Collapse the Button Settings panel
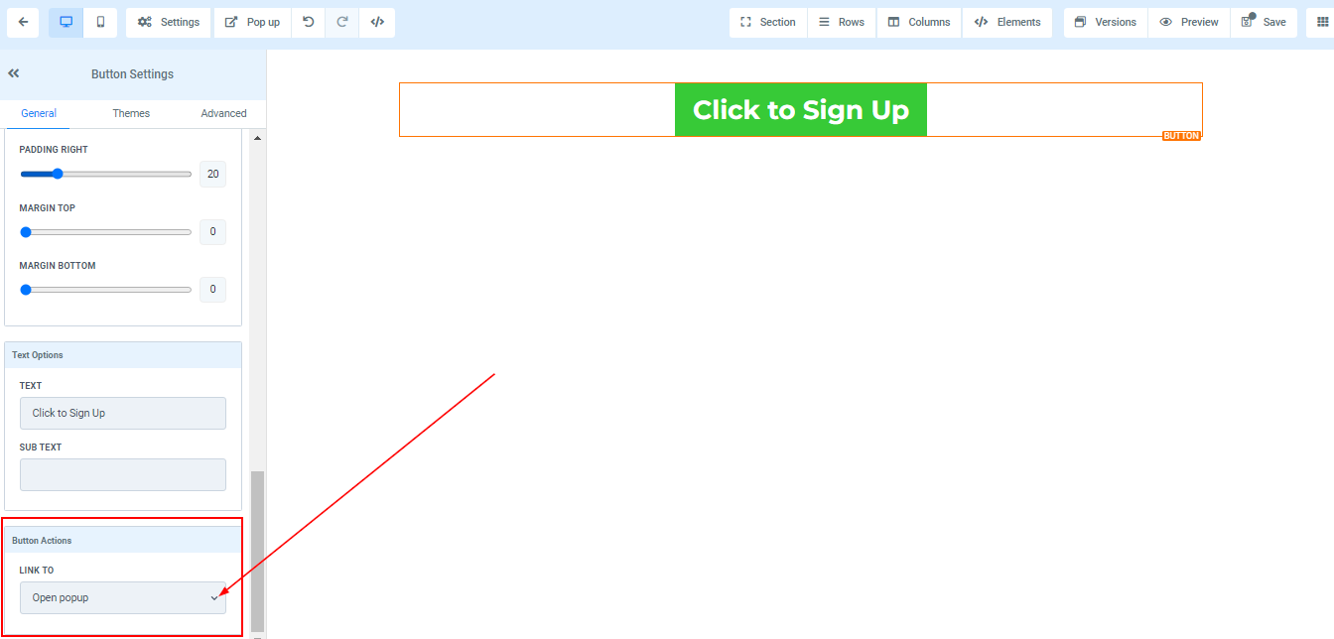 tap(14, 73)
